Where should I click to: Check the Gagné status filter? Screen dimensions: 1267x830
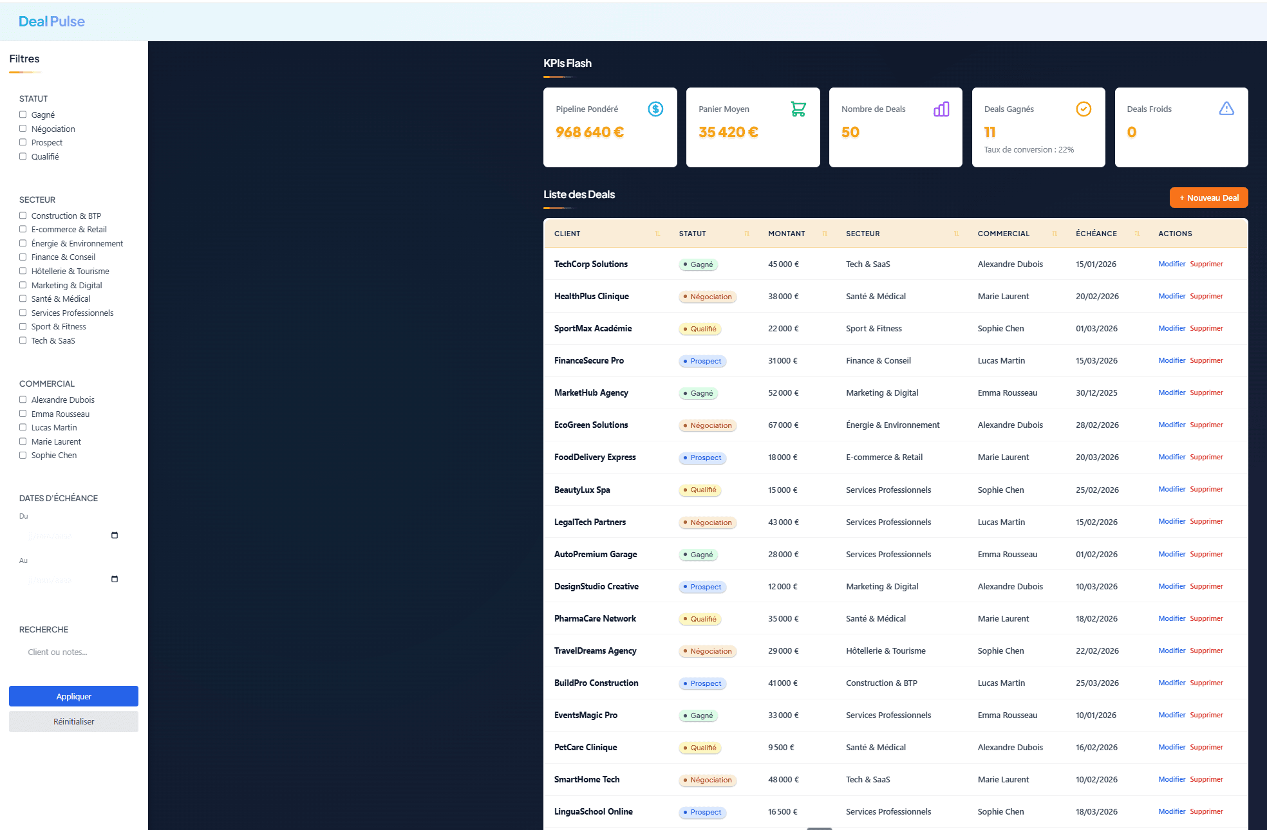(x=23, y=115)
